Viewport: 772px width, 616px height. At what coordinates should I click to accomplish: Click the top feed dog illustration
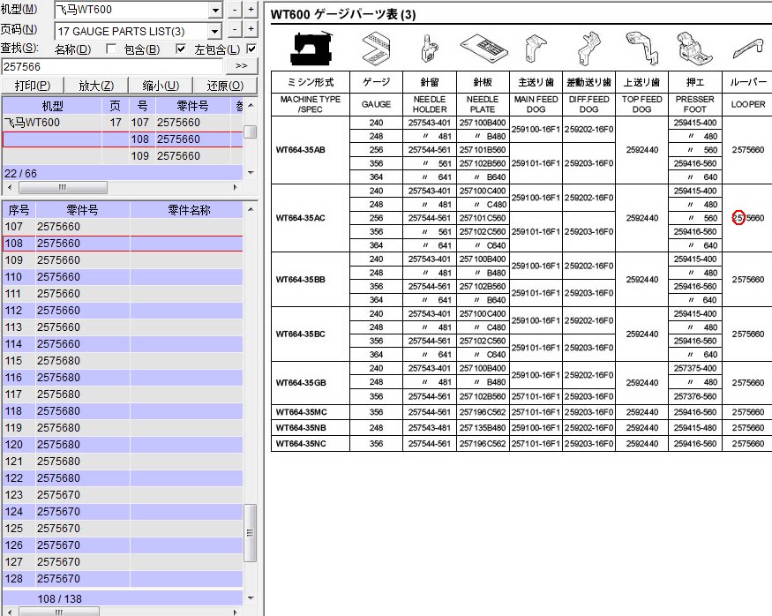click(641, 49)
